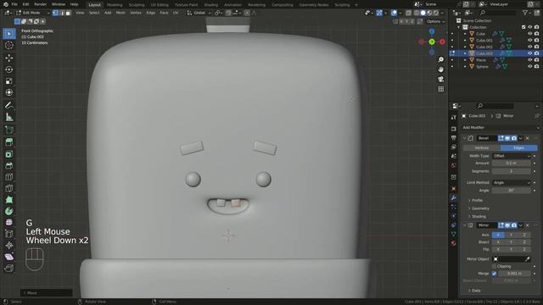The height and width of the screenshot is (305, 543).
Task: Select the Inset Faces tool
Action: pyautogui.click(x=9, y=154)
